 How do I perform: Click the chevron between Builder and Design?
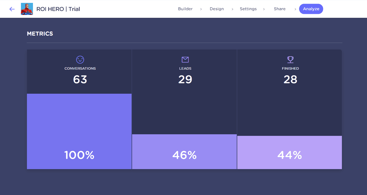pyautogui.click(x=201, y=9)
